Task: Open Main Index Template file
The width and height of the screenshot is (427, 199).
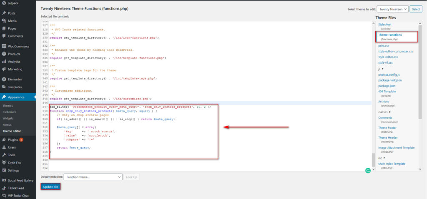Action: point(392,164)
